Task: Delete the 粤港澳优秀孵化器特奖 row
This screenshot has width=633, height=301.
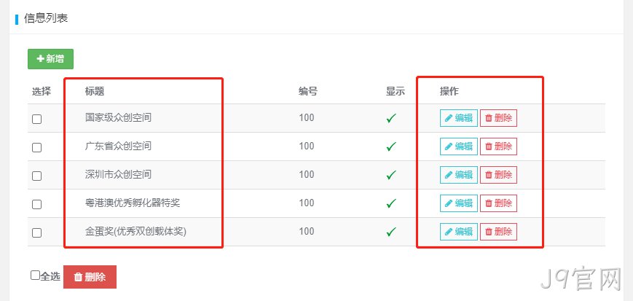Action: (x=498, y=203)
